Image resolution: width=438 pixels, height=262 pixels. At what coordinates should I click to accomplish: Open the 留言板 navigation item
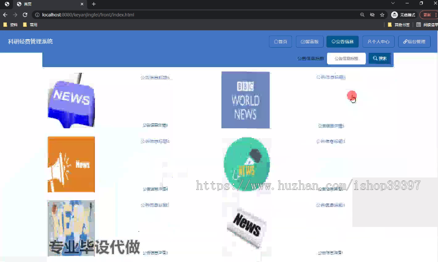pos(310,42)
